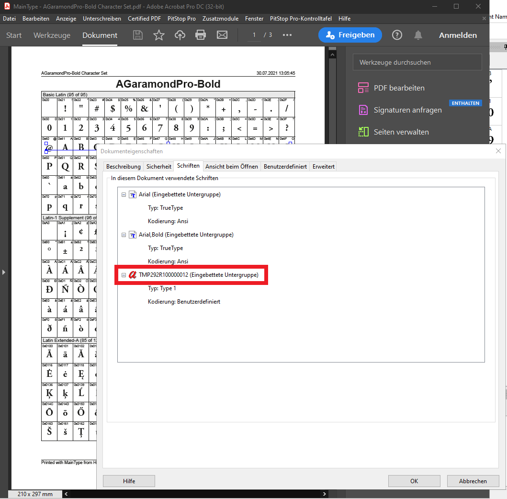The width and height of the screenshot is (507, 499).
Task: Switch to the Start tab
Action: click(14, 35)
